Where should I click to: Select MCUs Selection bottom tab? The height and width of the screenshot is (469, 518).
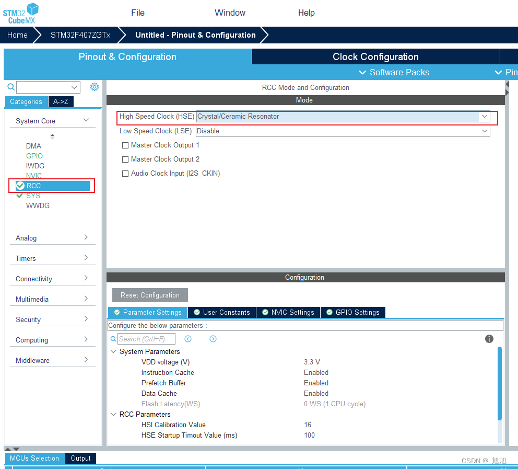pyautogui.click(x=34, y=458)
